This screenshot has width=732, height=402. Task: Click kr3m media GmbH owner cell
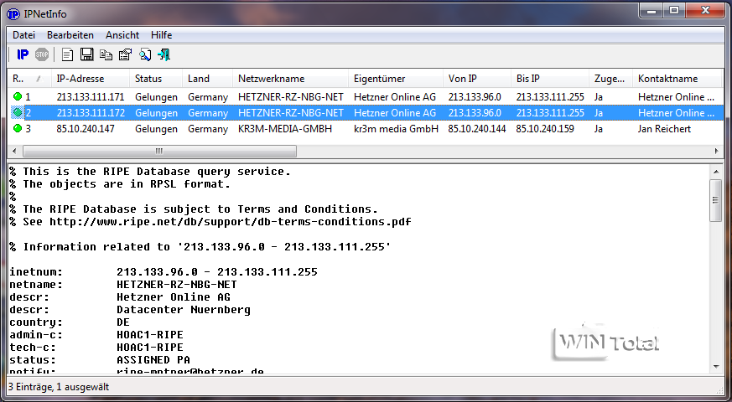click(x=396, y=129)
